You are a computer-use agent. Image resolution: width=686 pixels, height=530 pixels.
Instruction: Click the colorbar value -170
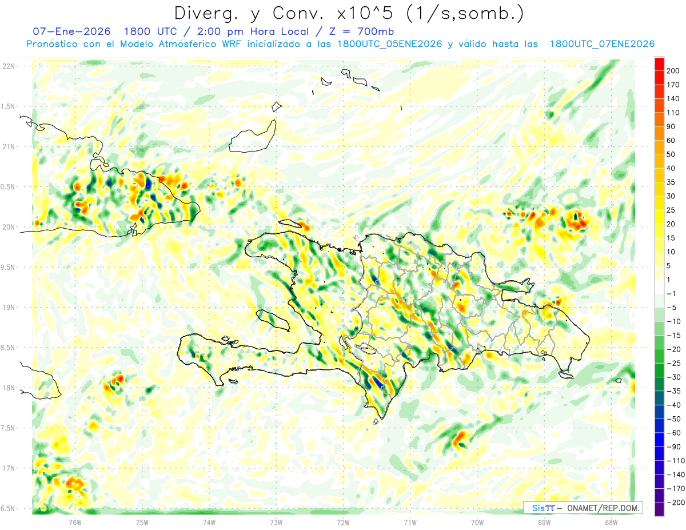tap(676, 489)
